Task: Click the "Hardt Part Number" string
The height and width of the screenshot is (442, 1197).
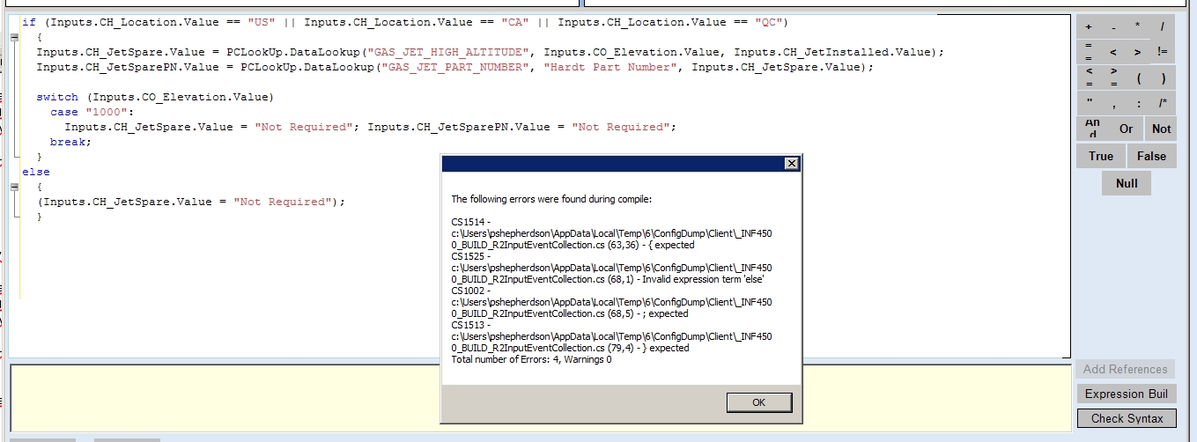Action: tap(612, 67)
